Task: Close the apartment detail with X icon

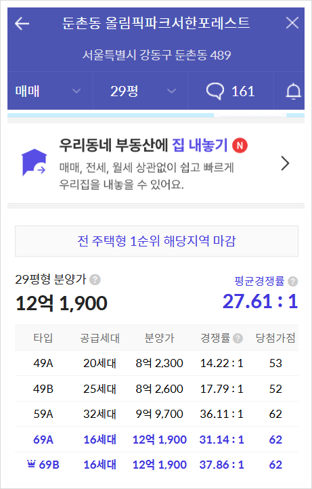Action: 292,23
